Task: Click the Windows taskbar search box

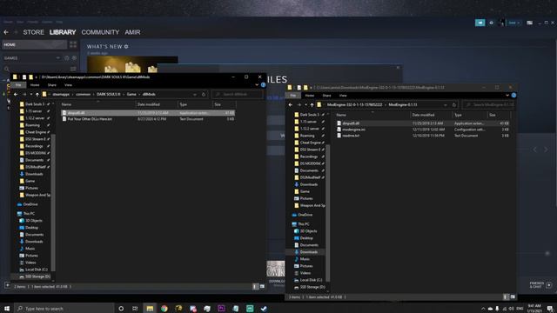Action: (65, 309)
